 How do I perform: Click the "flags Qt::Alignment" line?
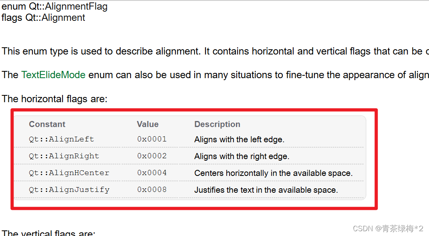(43, 18)
